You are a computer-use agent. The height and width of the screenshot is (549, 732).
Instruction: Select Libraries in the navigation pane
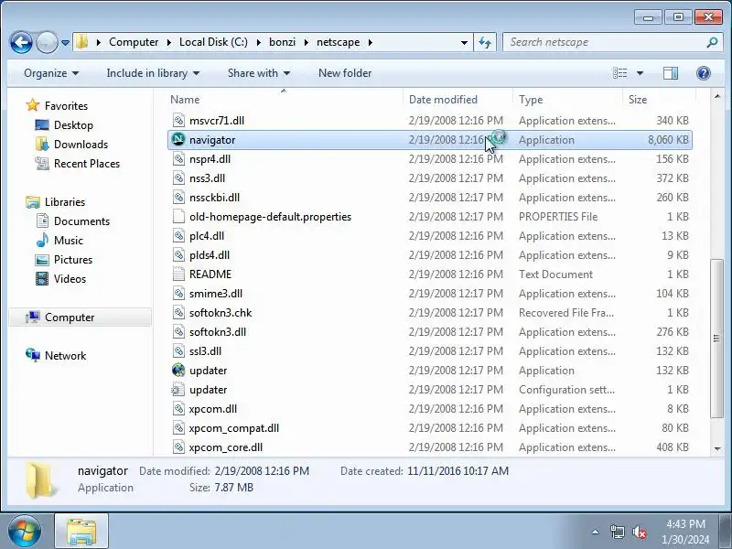(x=65, y=201)
